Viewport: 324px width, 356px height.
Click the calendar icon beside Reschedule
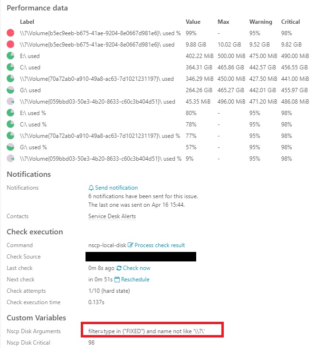(x=117, y=279)
